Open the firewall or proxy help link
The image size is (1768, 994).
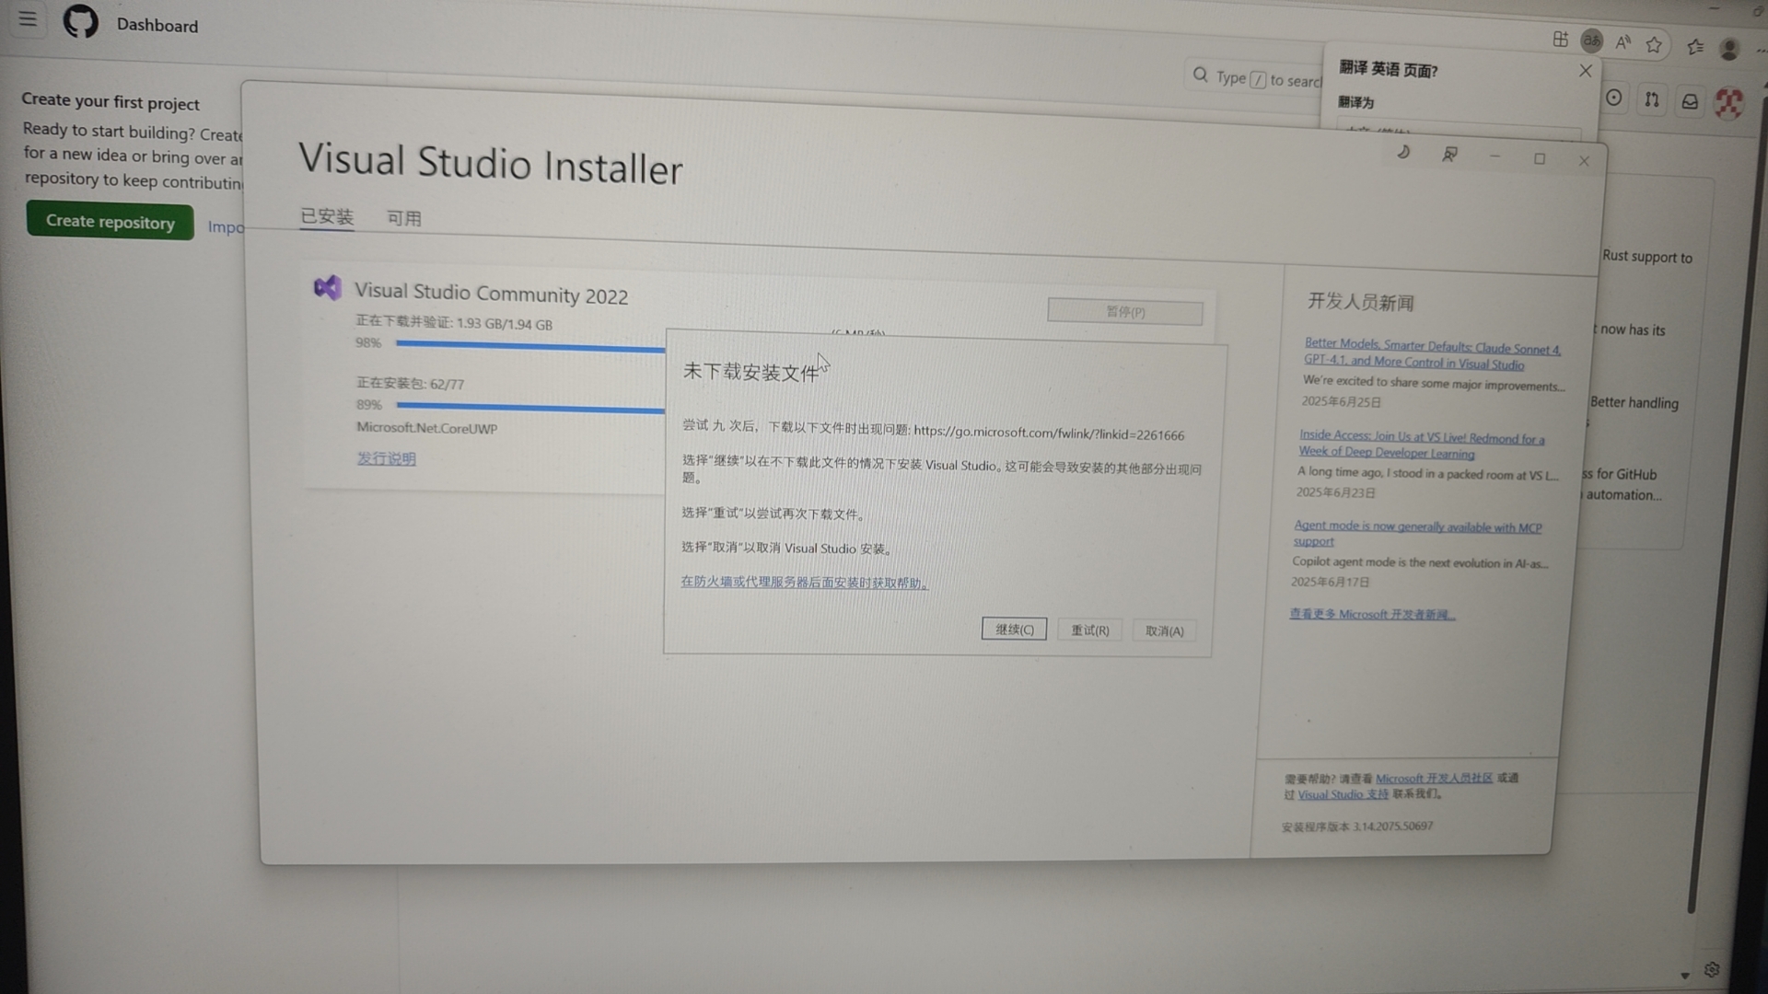(804, 583)
